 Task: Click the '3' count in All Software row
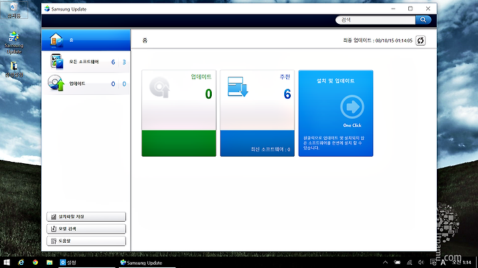click(x=124, y=62)
